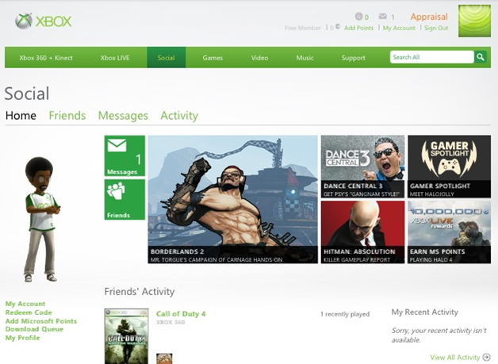
Task: Open the Support menu
Action: click(353, 58)
